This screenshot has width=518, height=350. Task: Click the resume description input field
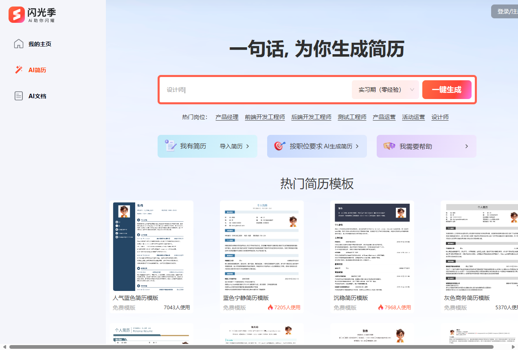tap(252, 89)
